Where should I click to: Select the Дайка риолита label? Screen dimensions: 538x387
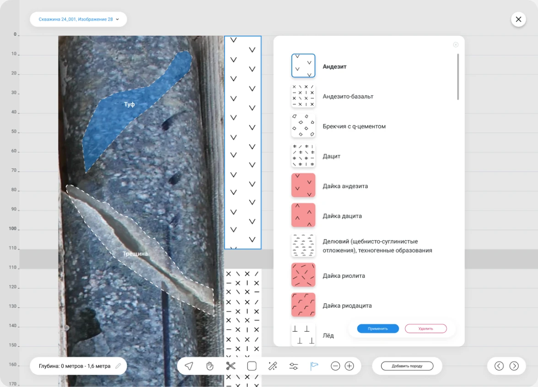(x=344, y=276)
